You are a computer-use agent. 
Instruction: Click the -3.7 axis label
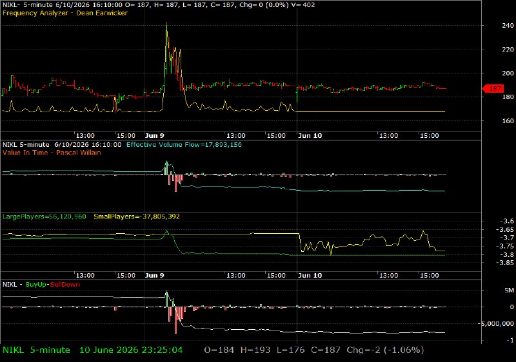507,238
